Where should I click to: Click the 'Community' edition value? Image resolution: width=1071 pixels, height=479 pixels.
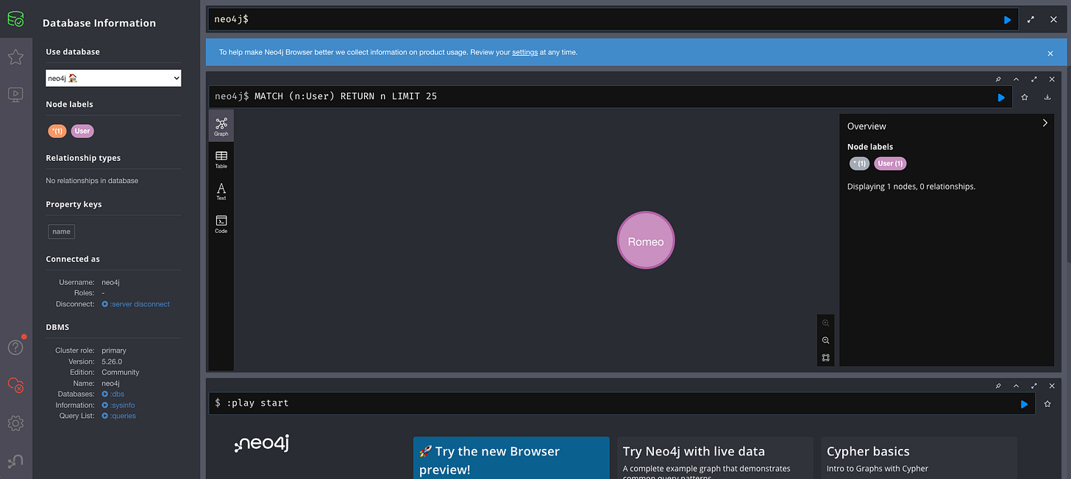click(x=121, y=372)
